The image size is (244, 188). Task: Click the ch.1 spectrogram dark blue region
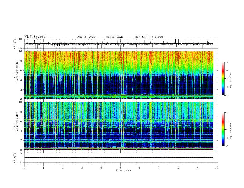[x=119, y=84]
